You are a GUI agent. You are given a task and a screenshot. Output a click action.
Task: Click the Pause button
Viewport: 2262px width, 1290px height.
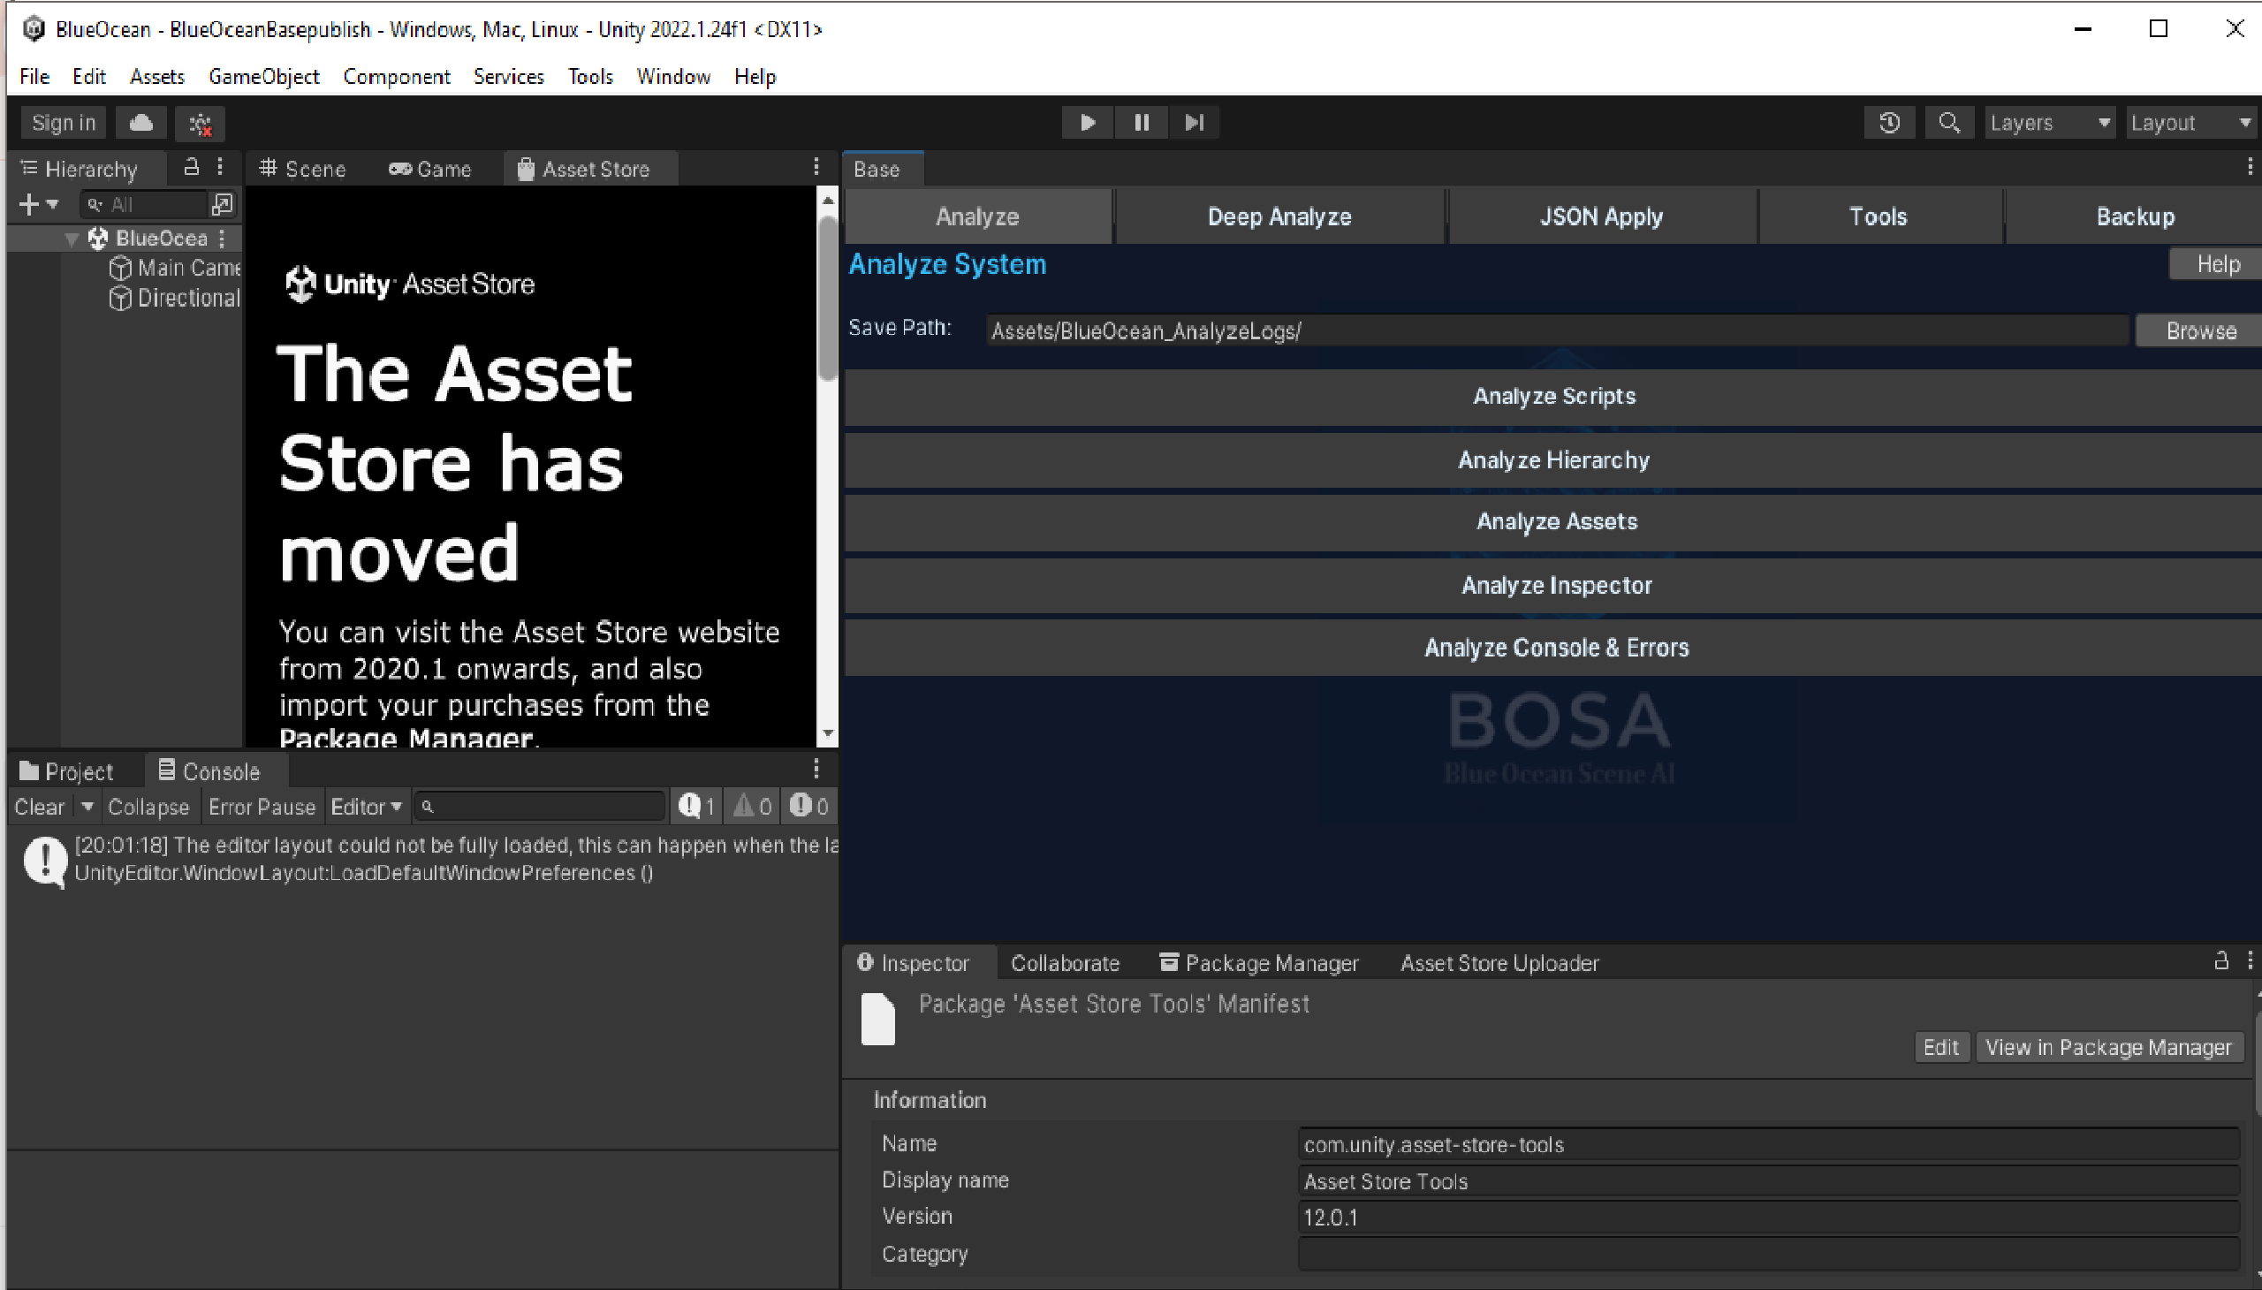pyautogui.click(x=1142, y=122)
